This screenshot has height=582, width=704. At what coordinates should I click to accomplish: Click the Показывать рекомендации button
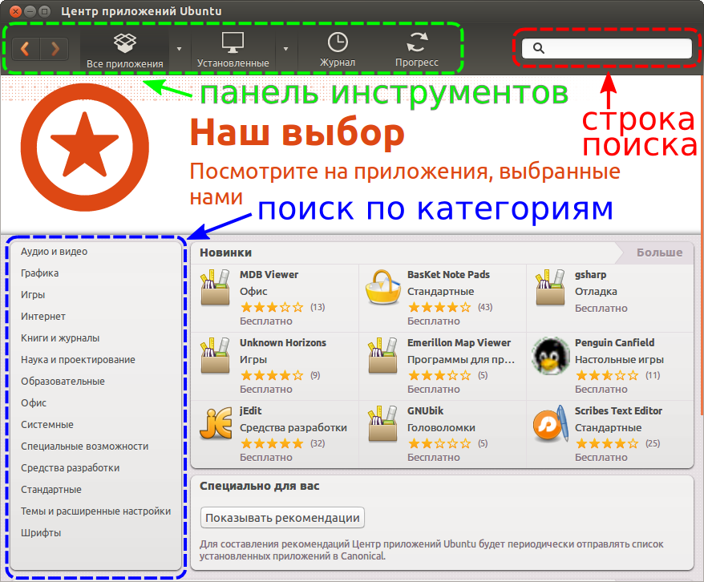[x=282, y=518]
